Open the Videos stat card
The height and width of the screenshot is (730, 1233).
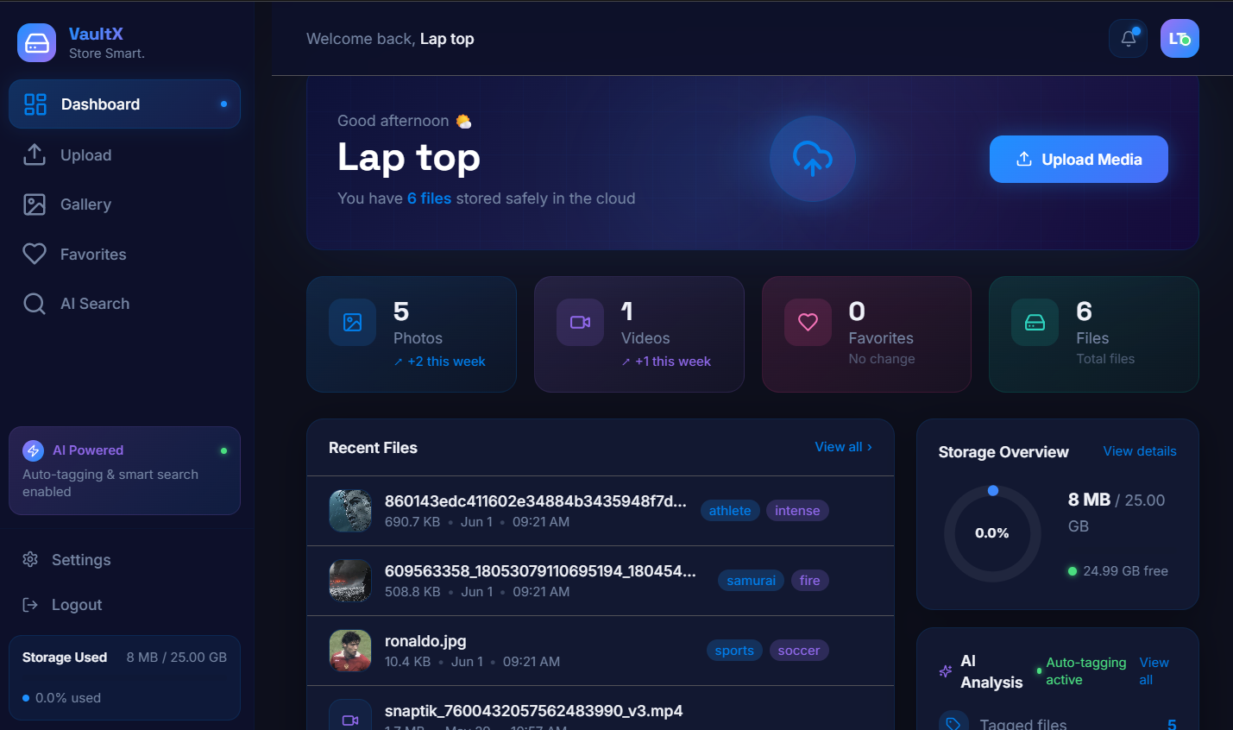(639, 335)
